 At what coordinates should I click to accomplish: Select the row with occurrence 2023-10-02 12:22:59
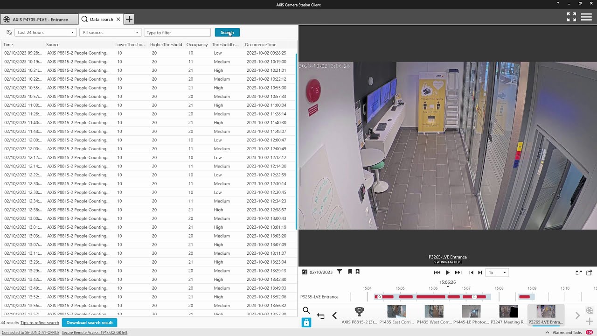click(x=148, y=175)
